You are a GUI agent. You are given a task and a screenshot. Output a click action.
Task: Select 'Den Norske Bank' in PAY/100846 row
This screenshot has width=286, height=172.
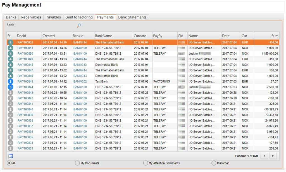(113, 76)
